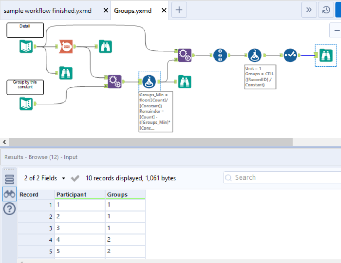Image resolution: width=341 pixels, height=263 pixels.
Task: Open the Select tool with the blue checkmark
Action: (290, 55)
